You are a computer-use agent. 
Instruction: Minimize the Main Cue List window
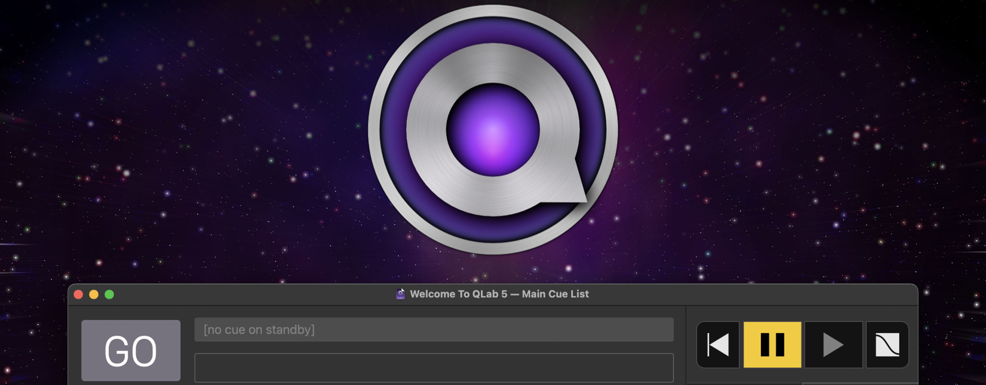pyautogui.click(x=94, y=294)
